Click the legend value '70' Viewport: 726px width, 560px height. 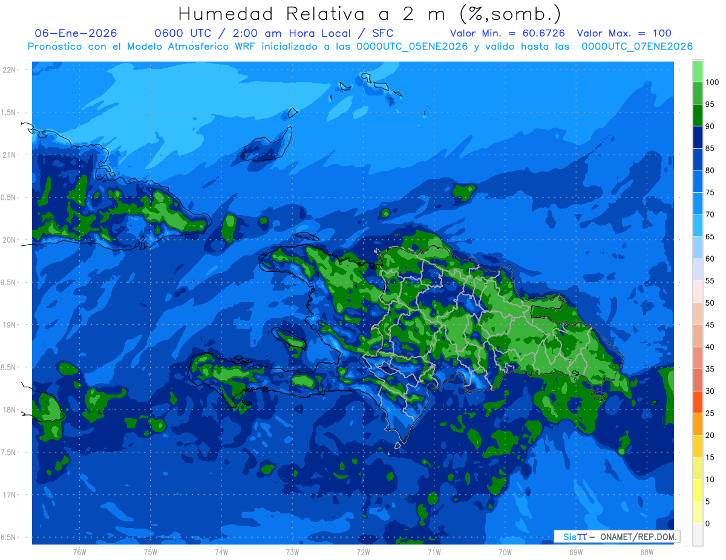pyautogui.click(x=710, y=214)
